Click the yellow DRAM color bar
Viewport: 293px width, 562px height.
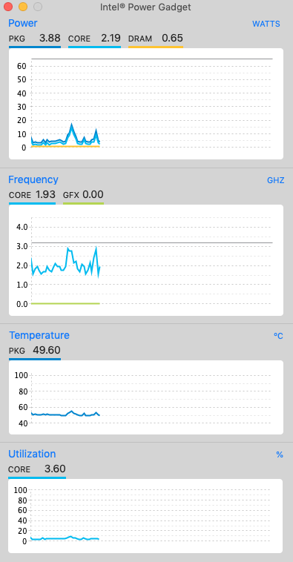click(x=156, y=47)
